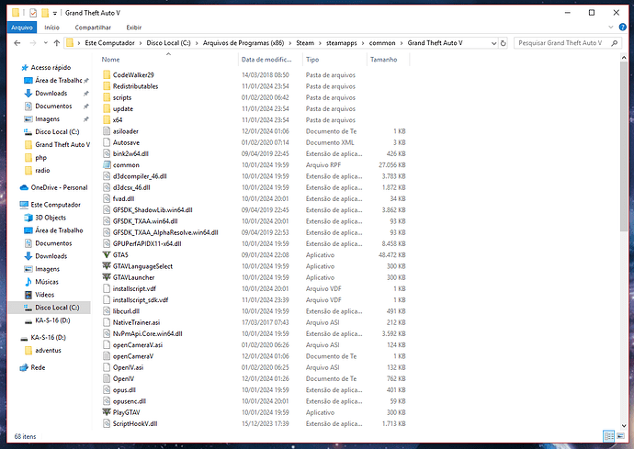
Task: Sort by Data de modificação column
Action: click(270, 60)
